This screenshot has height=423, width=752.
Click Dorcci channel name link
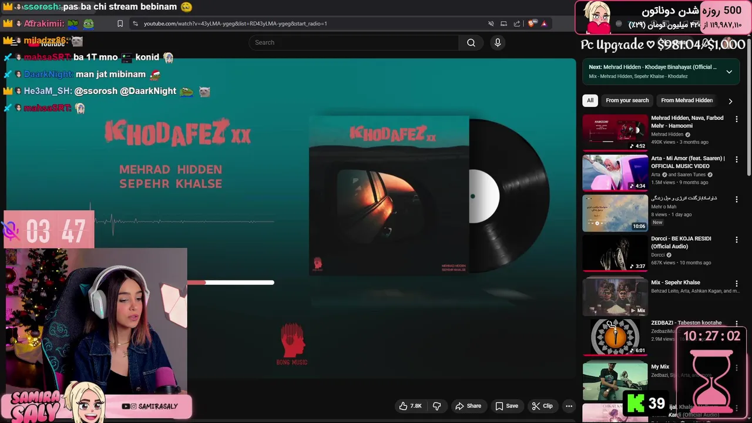657,255
